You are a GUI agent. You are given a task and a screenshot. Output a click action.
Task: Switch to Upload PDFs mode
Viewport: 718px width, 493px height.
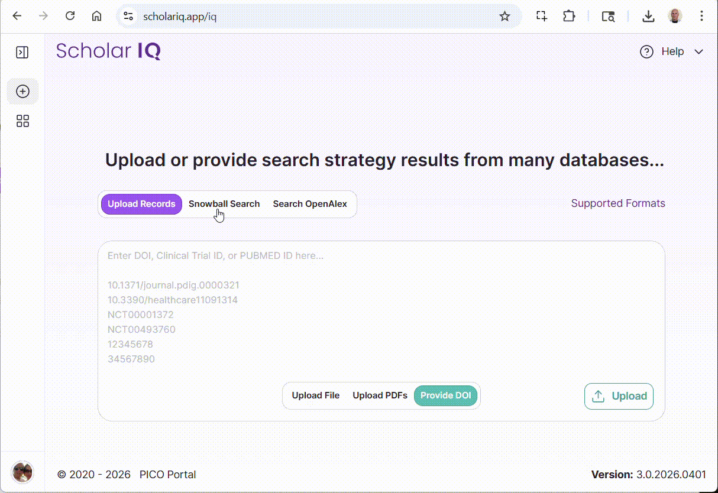pyautogui.click(x=380, y=395)
